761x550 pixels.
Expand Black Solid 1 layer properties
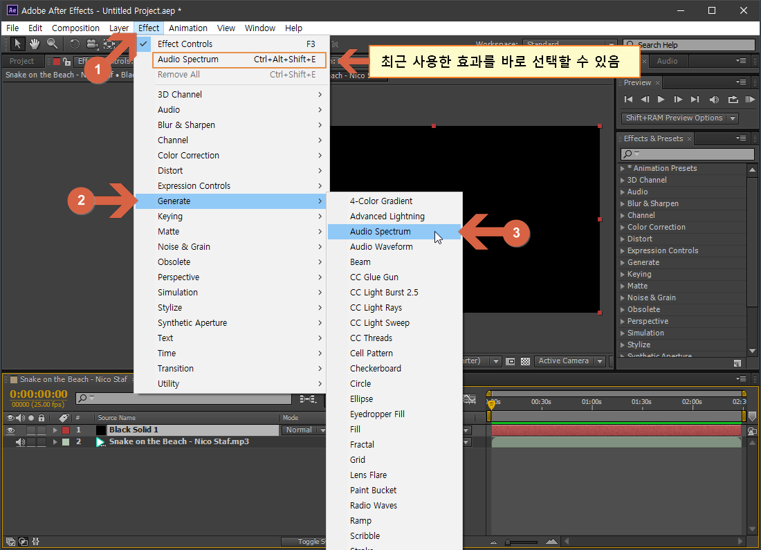tap(55, 430)
